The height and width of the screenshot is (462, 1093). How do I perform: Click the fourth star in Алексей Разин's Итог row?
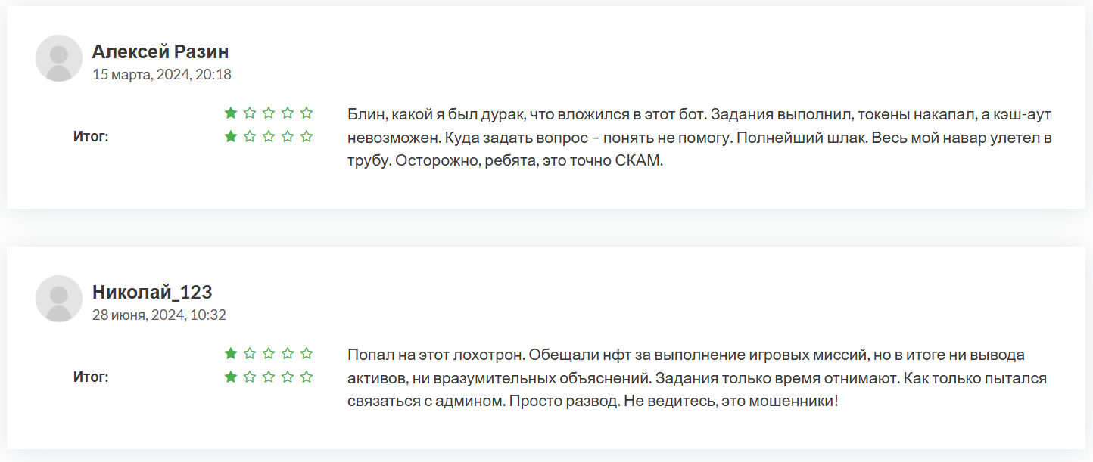[x=288, y=137]
